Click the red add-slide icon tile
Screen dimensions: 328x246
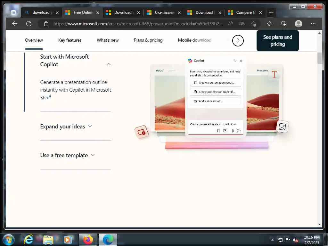pos(141,132)
